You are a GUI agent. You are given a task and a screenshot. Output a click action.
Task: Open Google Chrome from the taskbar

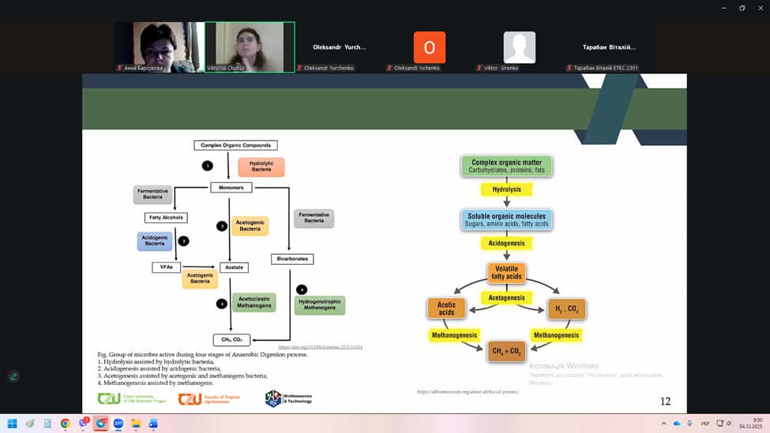tap(65, 424)
